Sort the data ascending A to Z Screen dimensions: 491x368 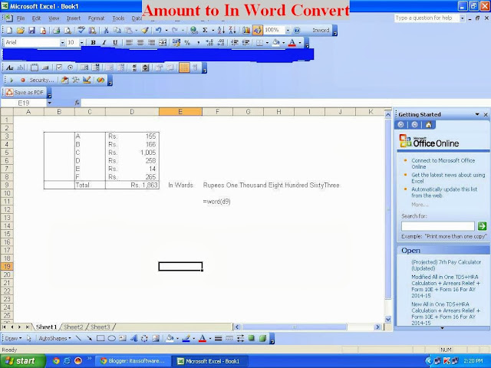pos(221,30)
